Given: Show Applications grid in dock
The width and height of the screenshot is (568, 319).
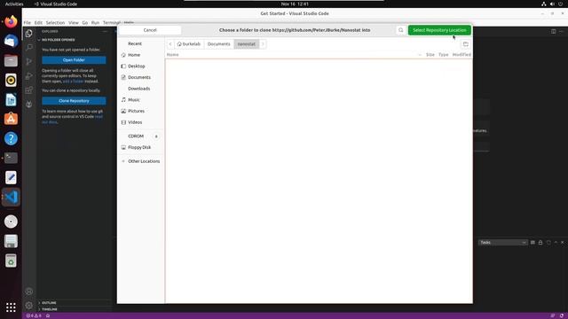Looking at the screenshot, I should pyautogui.click(x=11, y=307).
